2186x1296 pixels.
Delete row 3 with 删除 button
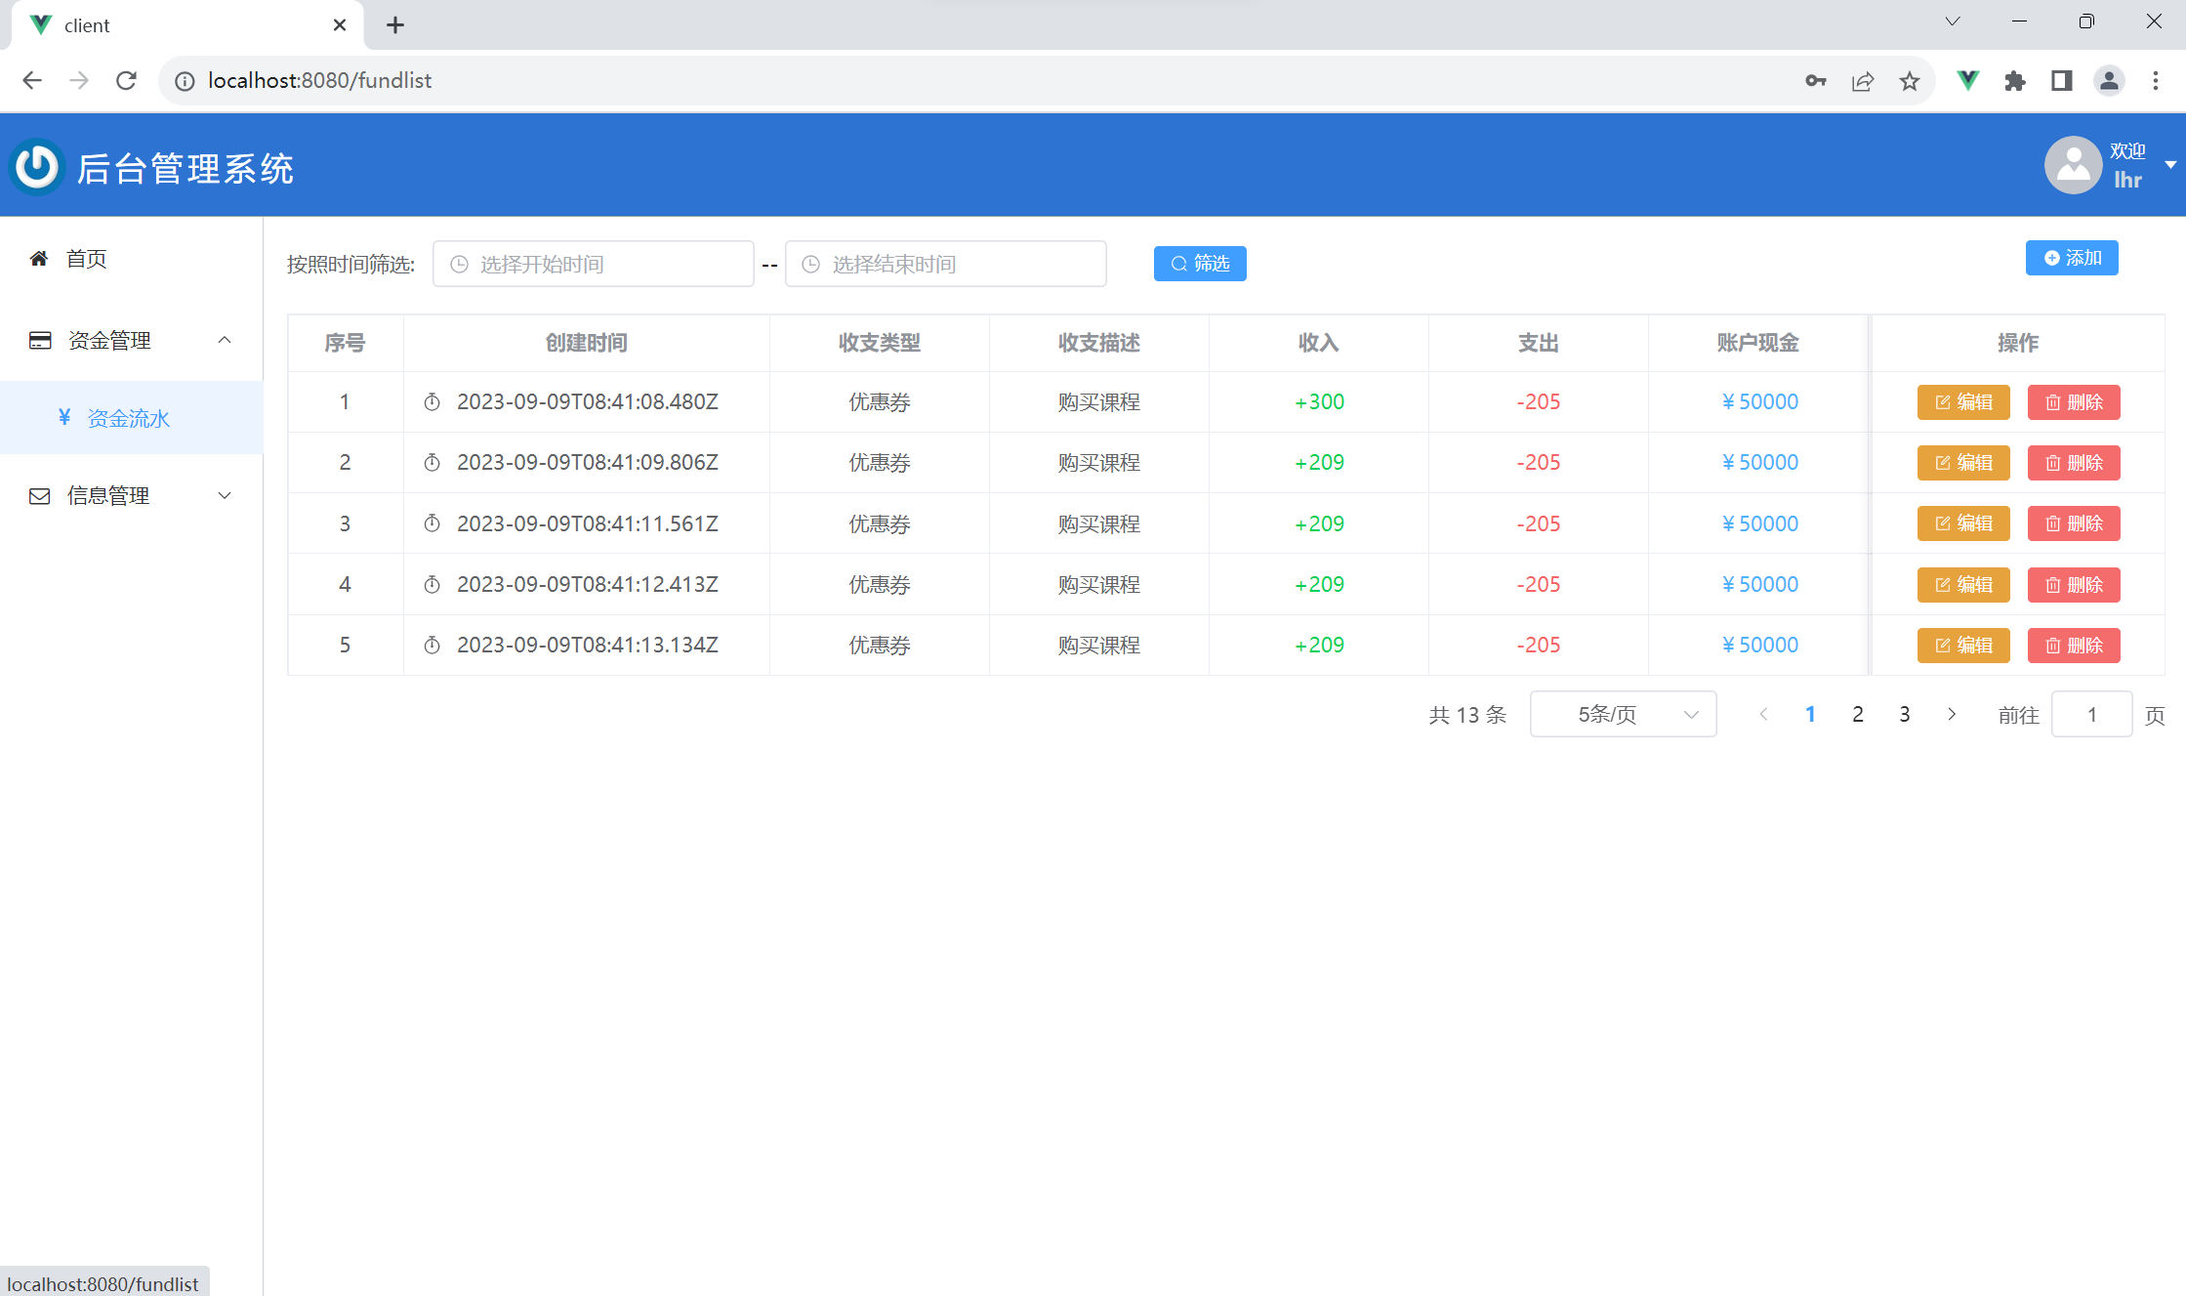pyautogui.click(x=2074, y=523)
